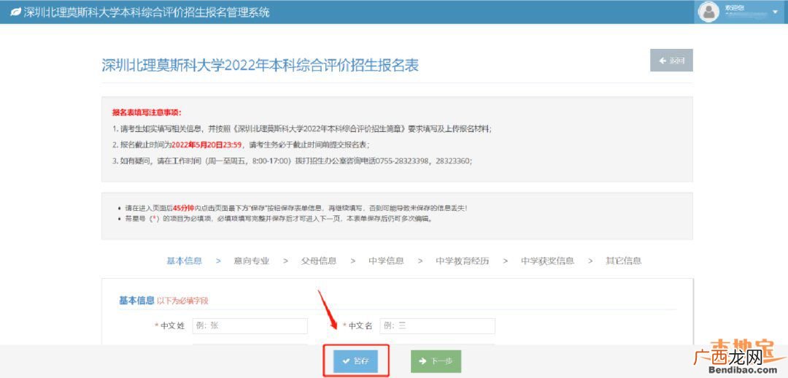Image resolution: width=788 pixels, height=378 pixels.
Task: Click the 返回 back button
Action: coord(671,61)
